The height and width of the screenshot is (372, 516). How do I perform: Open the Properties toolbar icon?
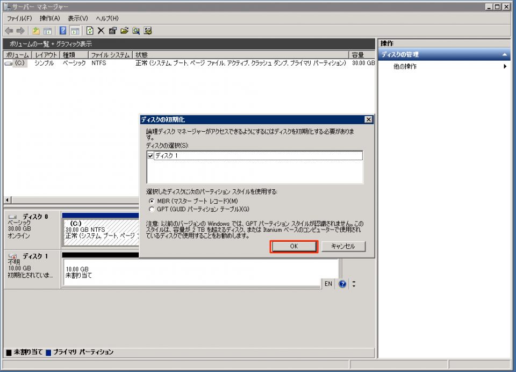tap(111, 31)
